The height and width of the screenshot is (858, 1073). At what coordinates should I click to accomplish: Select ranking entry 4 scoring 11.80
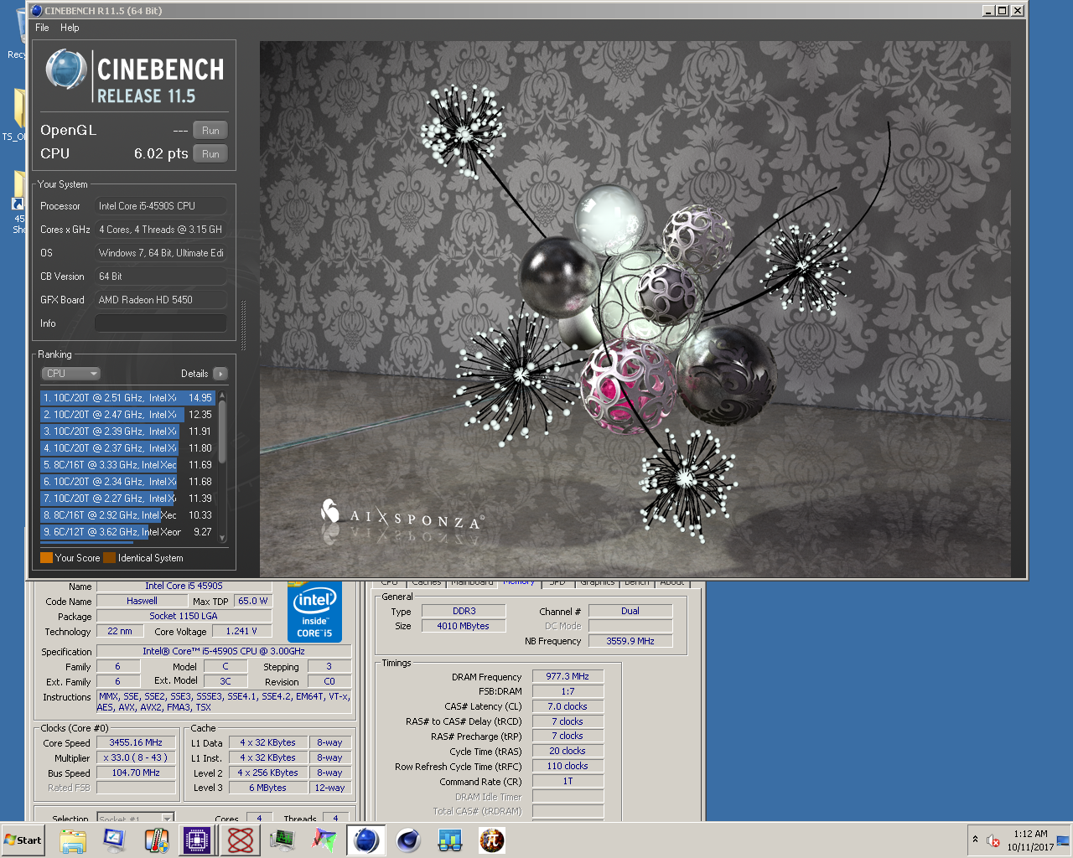(x=127, y=448)
